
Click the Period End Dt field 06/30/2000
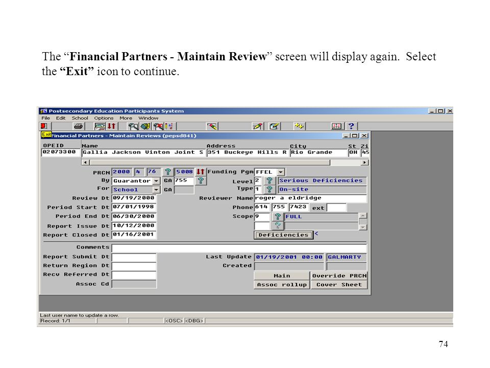tap(134, 216)
